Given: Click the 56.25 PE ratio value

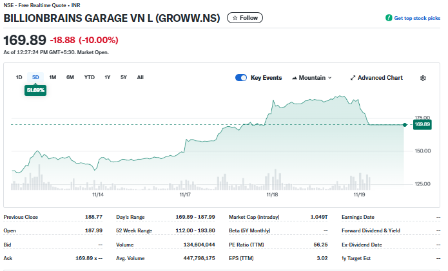Looking at the screenshot, I should pos(320,245).
